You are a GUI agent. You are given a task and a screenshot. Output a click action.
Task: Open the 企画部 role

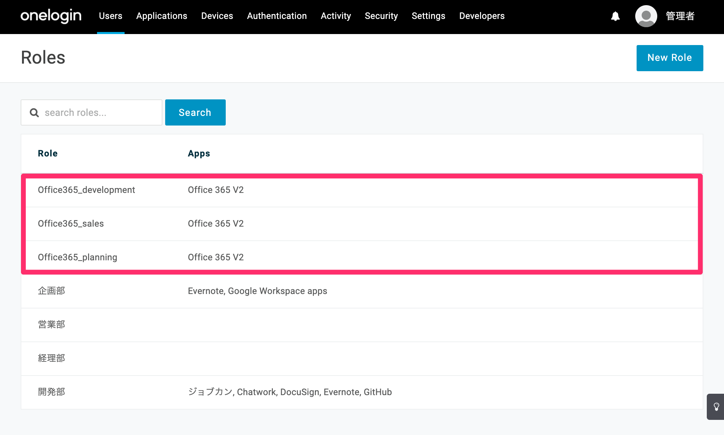(52, 291)
